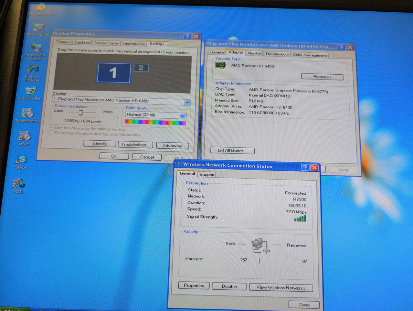
Task: Launch Skype from the desktop icon
Action: (x=21, y=162)
